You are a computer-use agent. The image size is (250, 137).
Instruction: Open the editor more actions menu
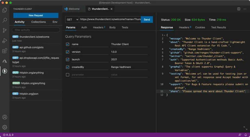tap(245, 9)
